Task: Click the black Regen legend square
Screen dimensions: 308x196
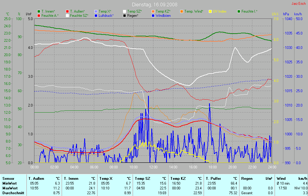Action: pyautogui.click(x=125, y=15)
